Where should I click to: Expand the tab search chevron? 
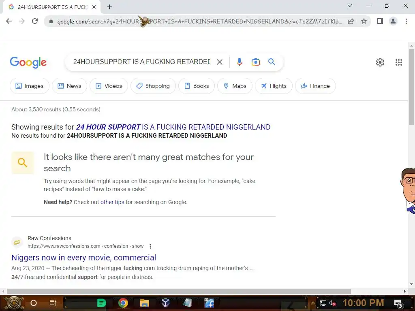click(x=350, y=6)
